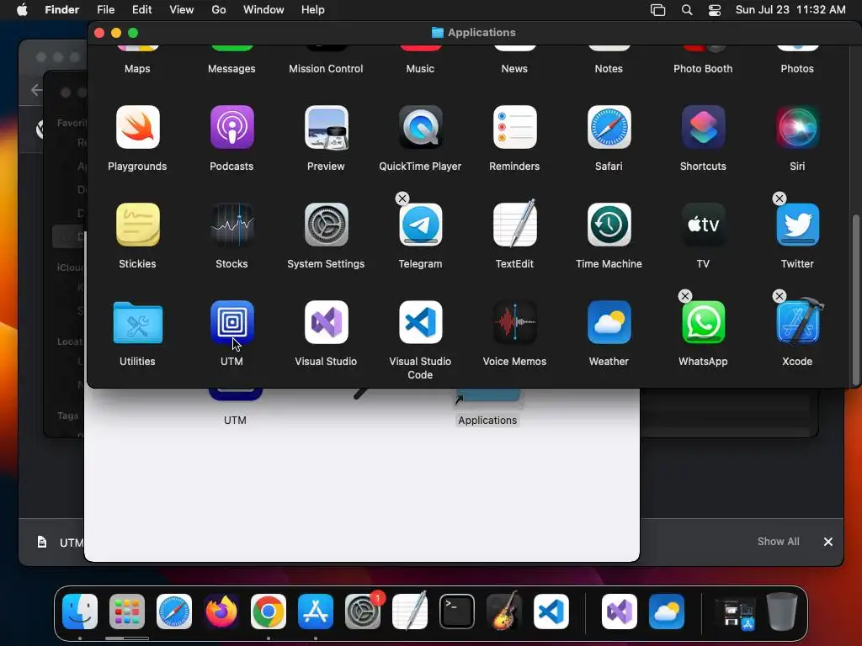Open the Go menu
This screenshot has height=646, width=862.
pyautogui.click(x=219, y=10)
